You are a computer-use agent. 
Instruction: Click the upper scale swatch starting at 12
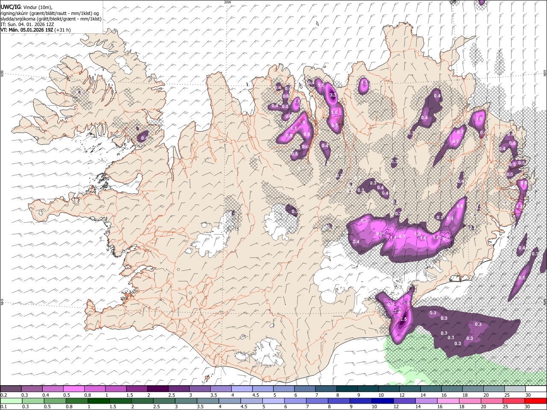pyautogui.click(x=410, y=389)
